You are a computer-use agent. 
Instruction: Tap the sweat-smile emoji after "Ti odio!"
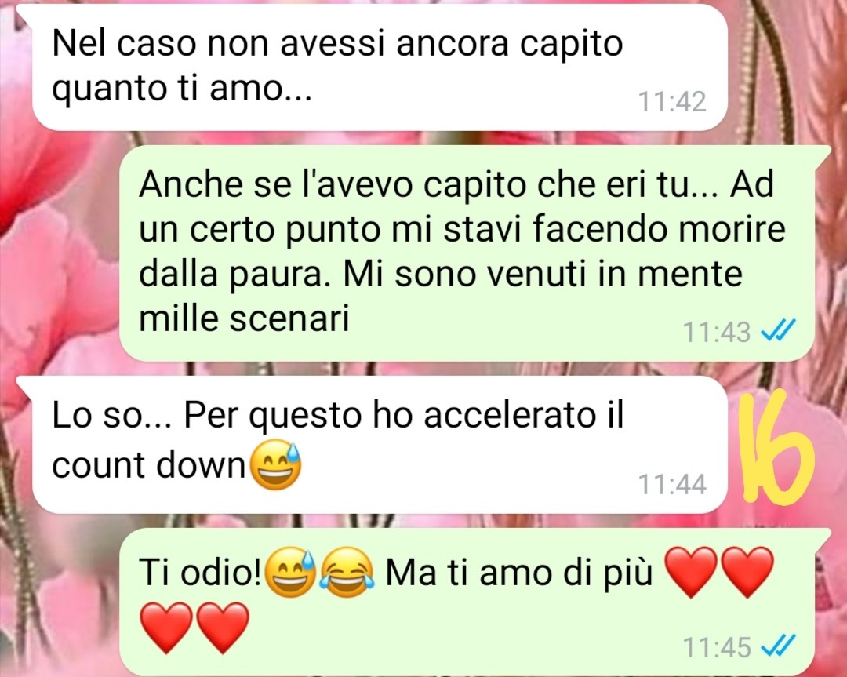click(290, 573)
